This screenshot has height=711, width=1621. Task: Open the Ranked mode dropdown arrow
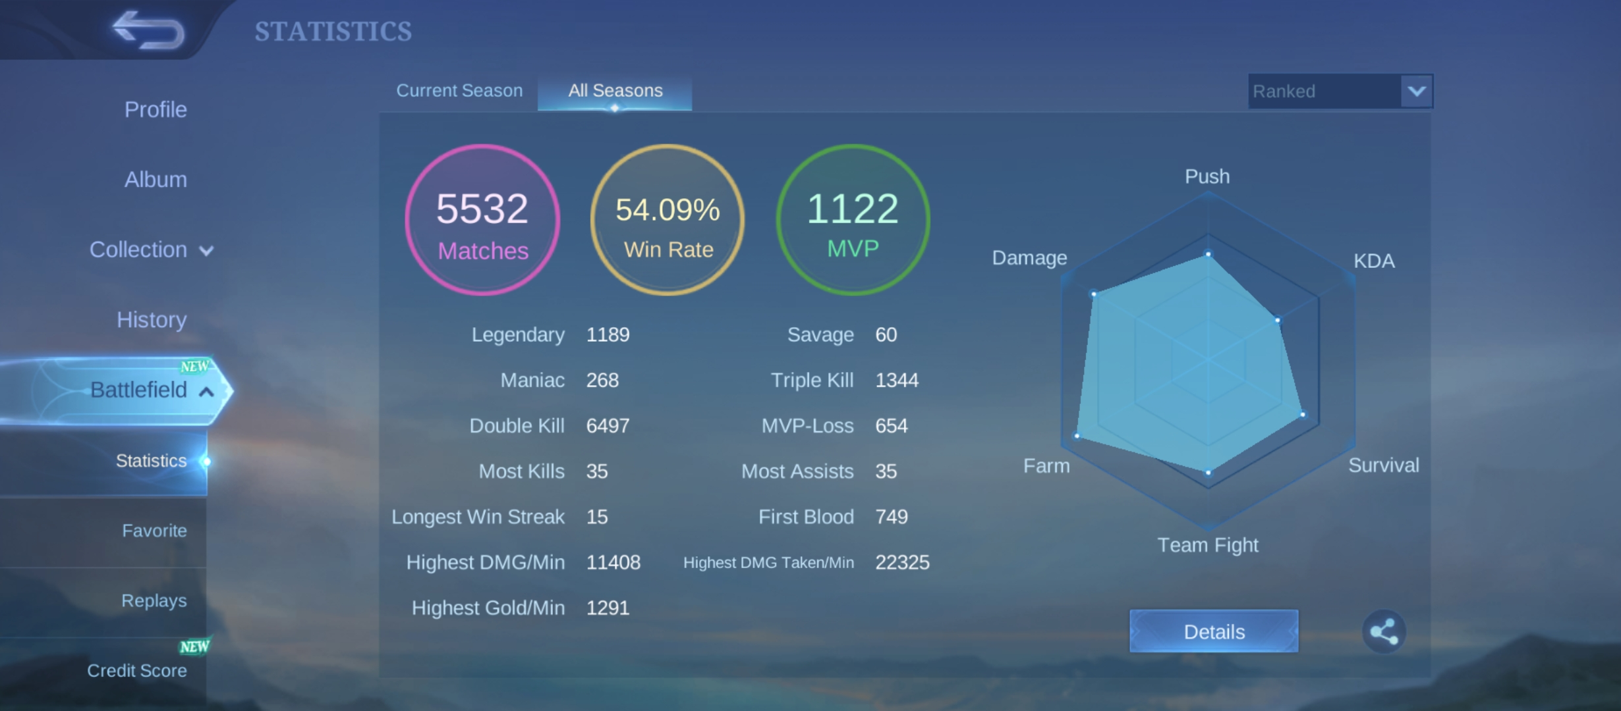click(x=1416, y=91)
